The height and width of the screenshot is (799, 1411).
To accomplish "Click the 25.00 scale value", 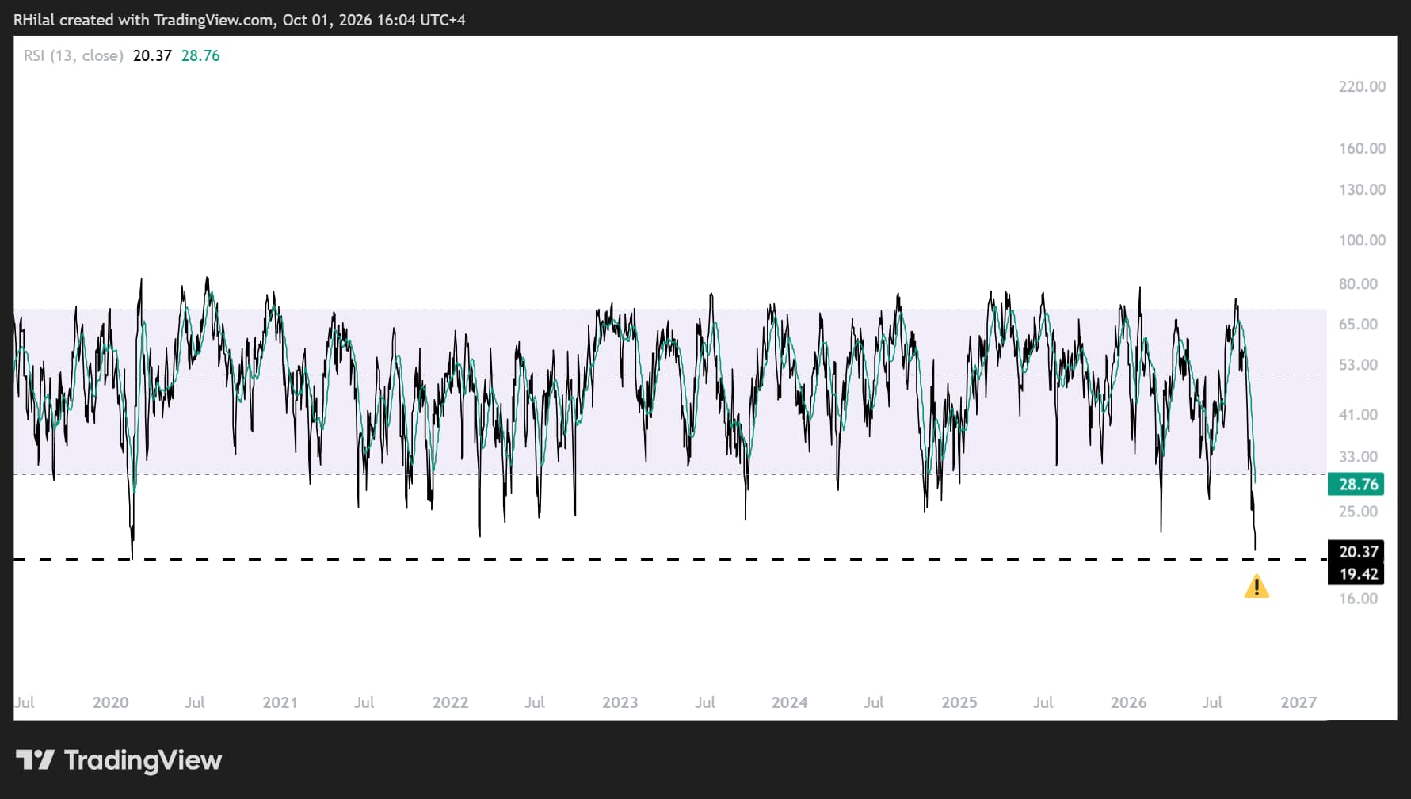I will [1358, 511].
